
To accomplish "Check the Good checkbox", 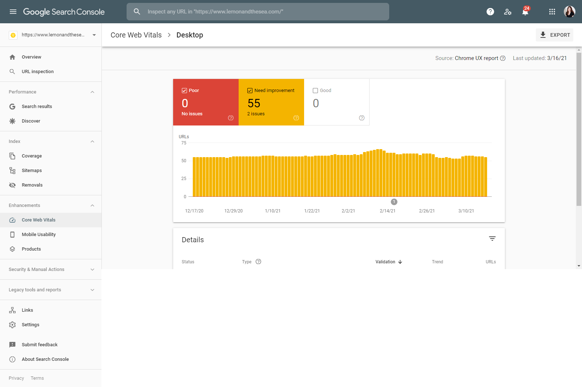I will (315, 91).
